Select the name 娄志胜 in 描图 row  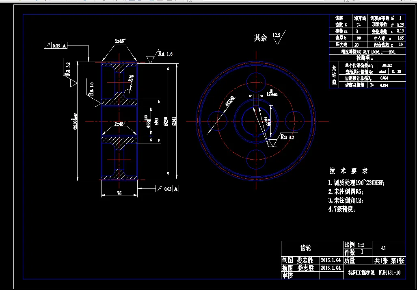tap(305, 268)
